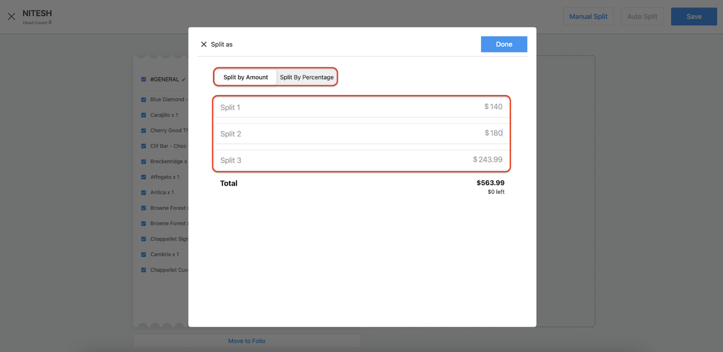Toggle the Cambria x 1 checkbox
Viewport: 723px width, 352px height.
(x=144, y=255)
